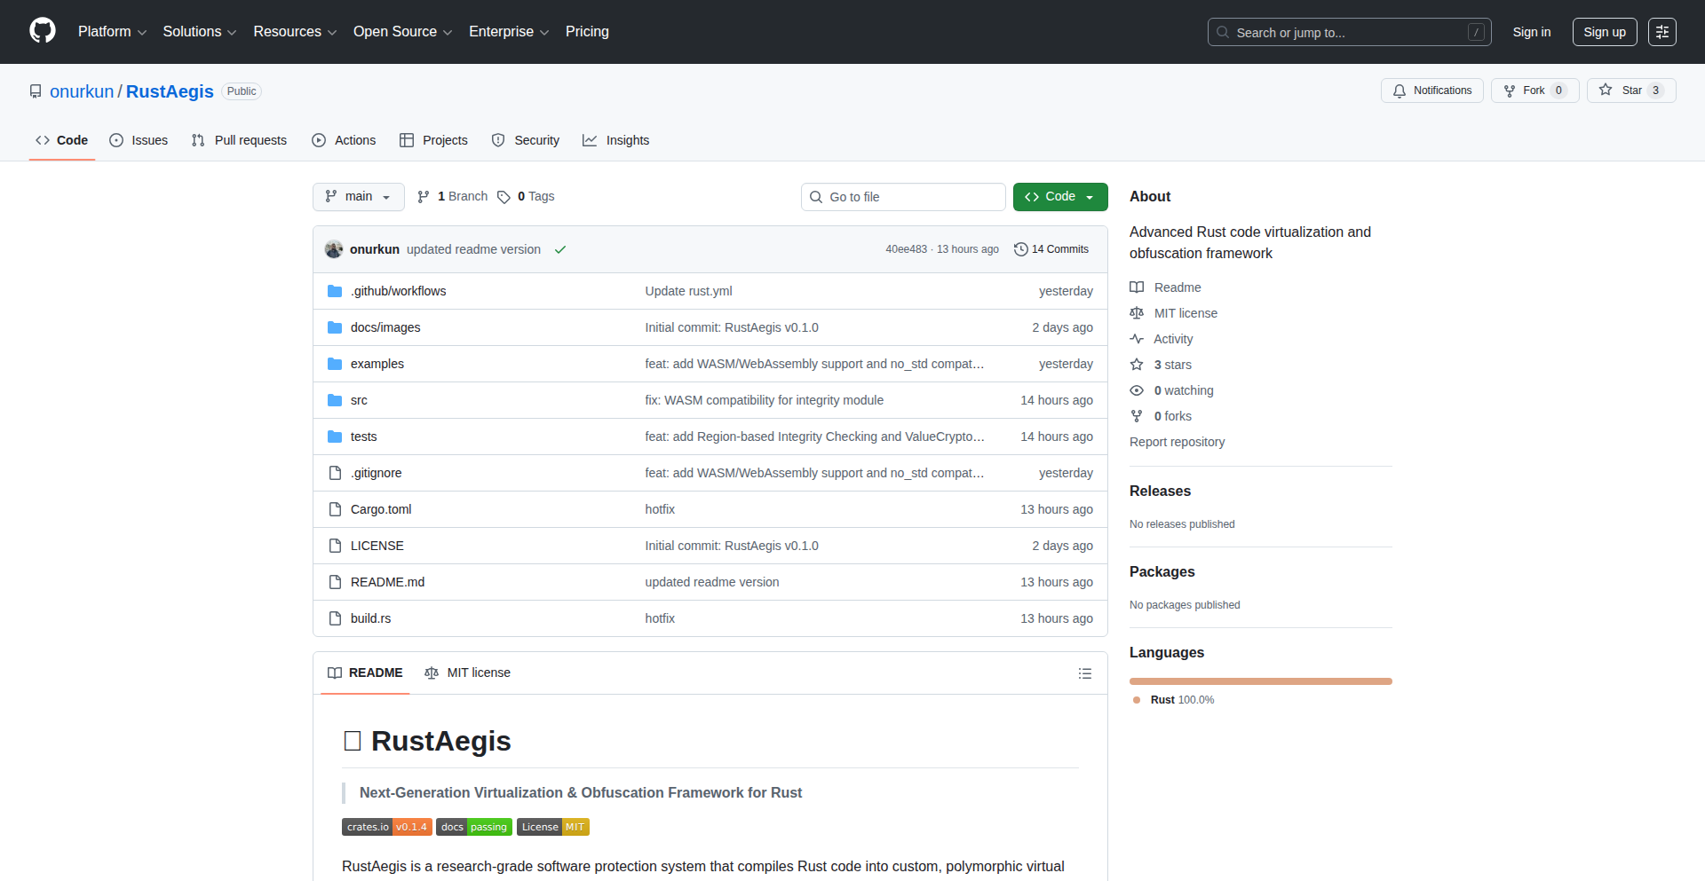The width and height of the screenshot is (1705, 881).
Task: Click the green commit status checkmark
Action: tap(560, 249)
